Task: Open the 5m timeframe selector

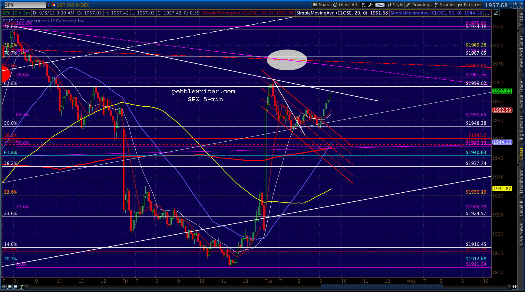Action: 380,5
